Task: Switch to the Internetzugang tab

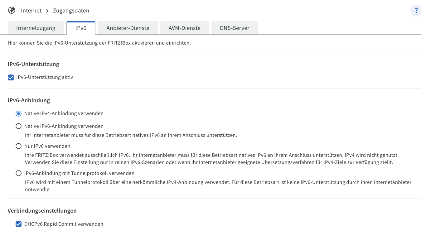Action: (x=36, y=28)
